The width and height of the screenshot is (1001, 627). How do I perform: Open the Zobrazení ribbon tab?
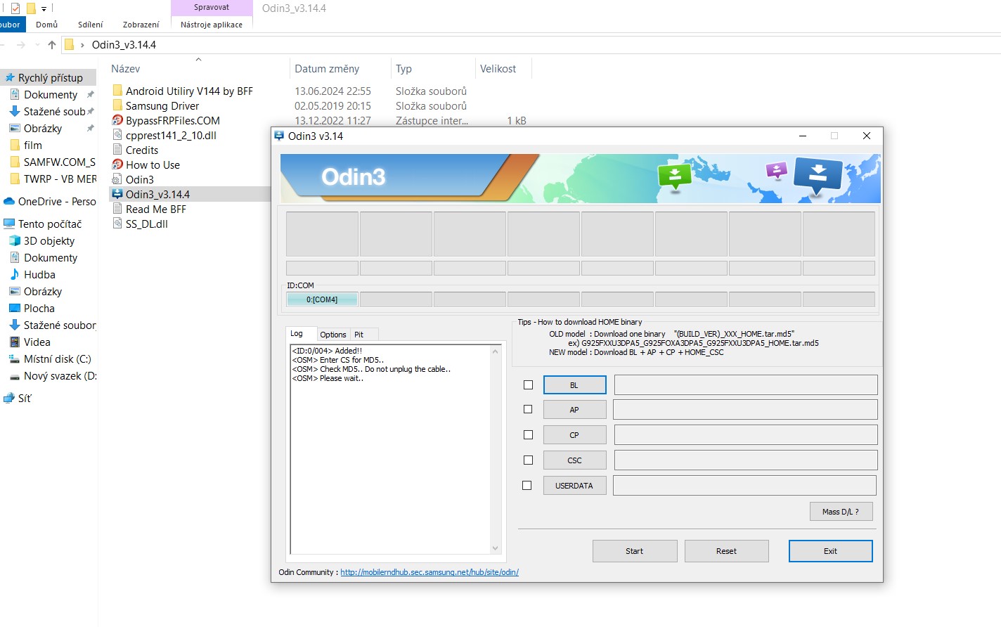[x=141, y=25]
